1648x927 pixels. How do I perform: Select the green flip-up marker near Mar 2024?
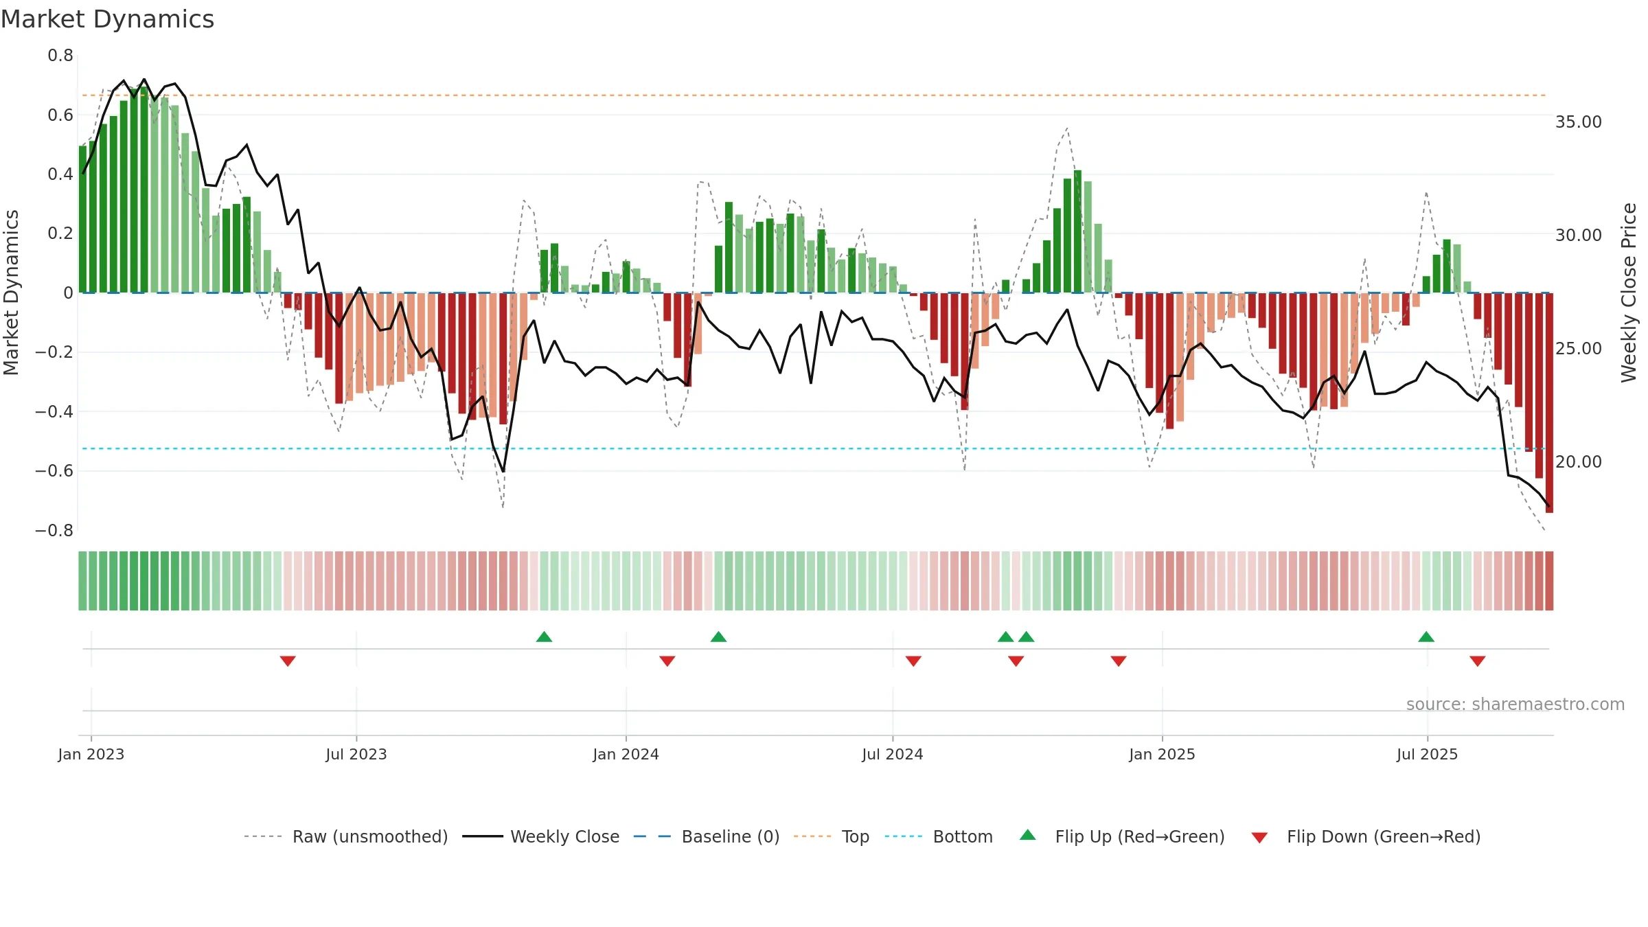click(x=718, y=637)
